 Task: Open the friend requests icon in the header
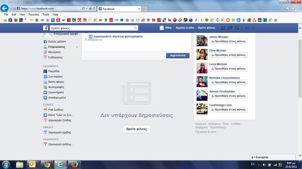click(x=223, y=28)
